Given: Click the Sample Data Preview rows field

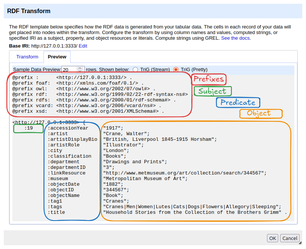Looking at the screenshot, I should (x=73, y=70).
